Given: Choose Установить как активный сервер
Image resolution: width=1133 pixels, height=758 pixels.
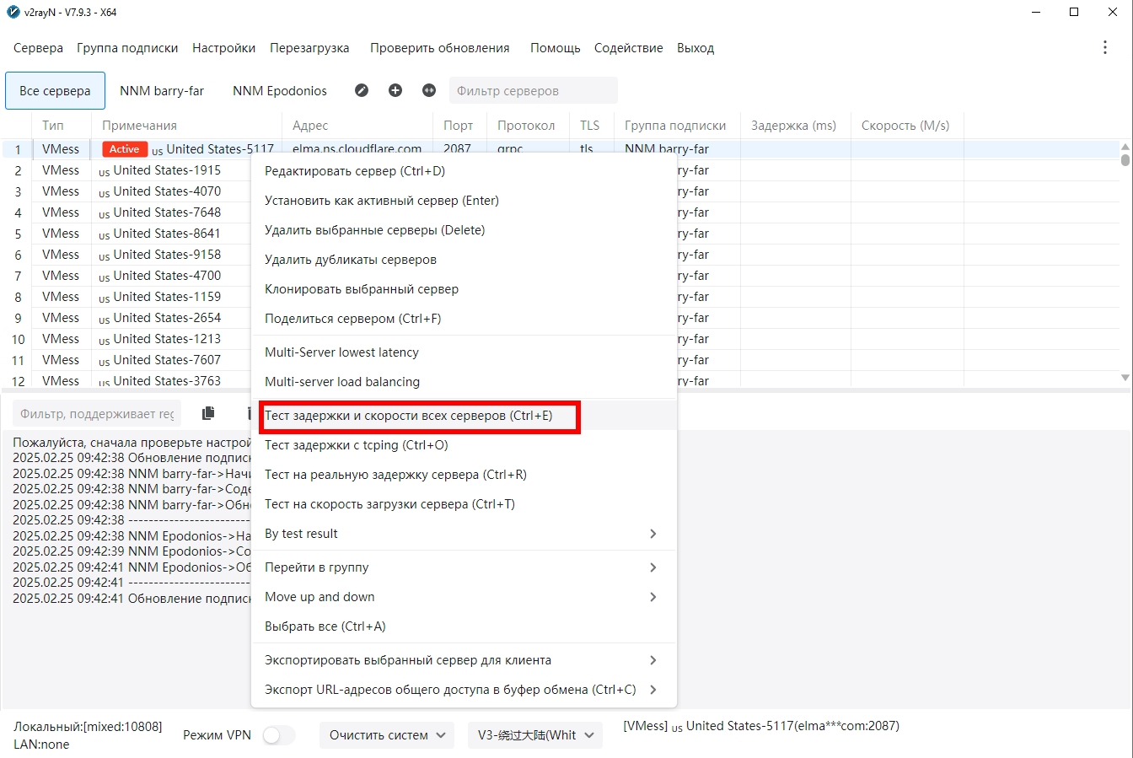Looking at the screenshot, I should click(x=464, y=201).
